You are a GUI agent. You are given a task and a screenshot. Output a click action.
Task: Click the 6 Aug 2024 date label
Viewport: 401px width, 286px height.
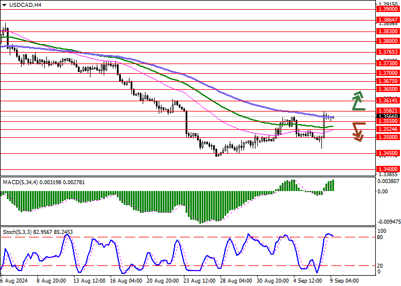[x=14, y=280]
